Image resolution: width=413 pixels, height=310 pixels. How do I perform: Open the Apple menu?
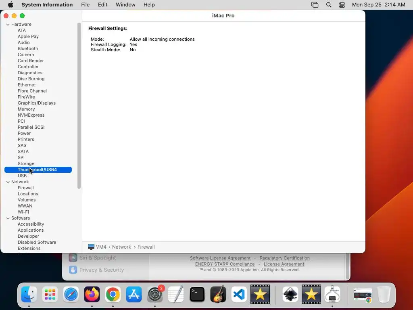pyautogui.click(x=11, y=5)
